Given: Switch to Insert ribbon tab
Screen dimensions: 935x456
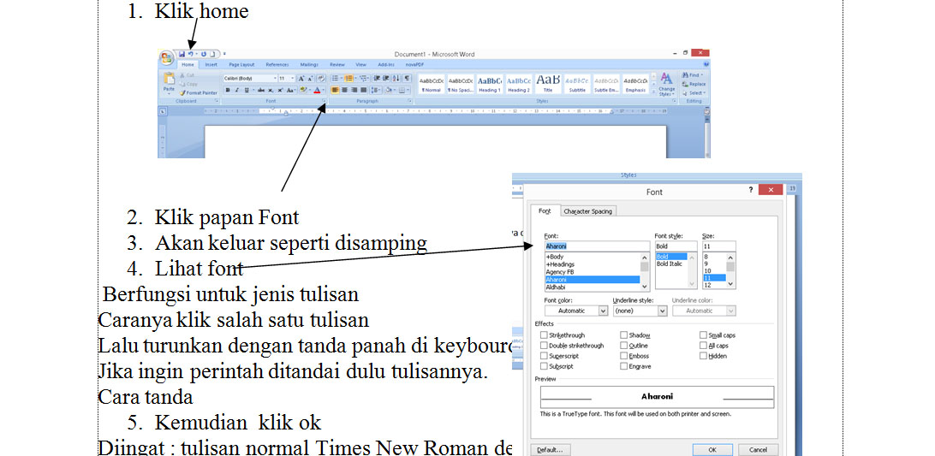Looking at the screenshot, I should [x=211, y=65].
